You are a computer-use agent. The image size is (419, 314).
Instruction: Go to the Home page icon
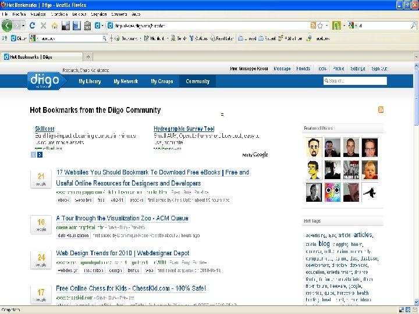pos(55,26)
